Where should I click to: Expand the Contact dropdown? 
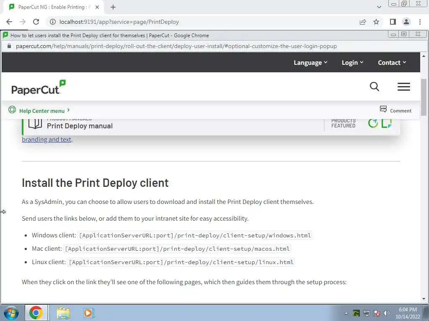click(x=392, y=63)
